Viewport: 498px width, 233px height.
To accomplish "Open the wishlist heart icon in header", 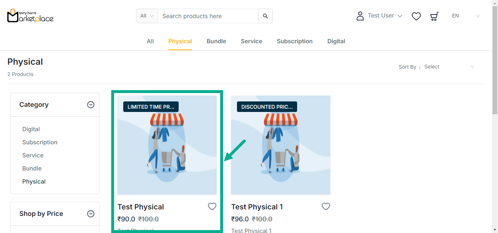I will click(x=416, y=16).
